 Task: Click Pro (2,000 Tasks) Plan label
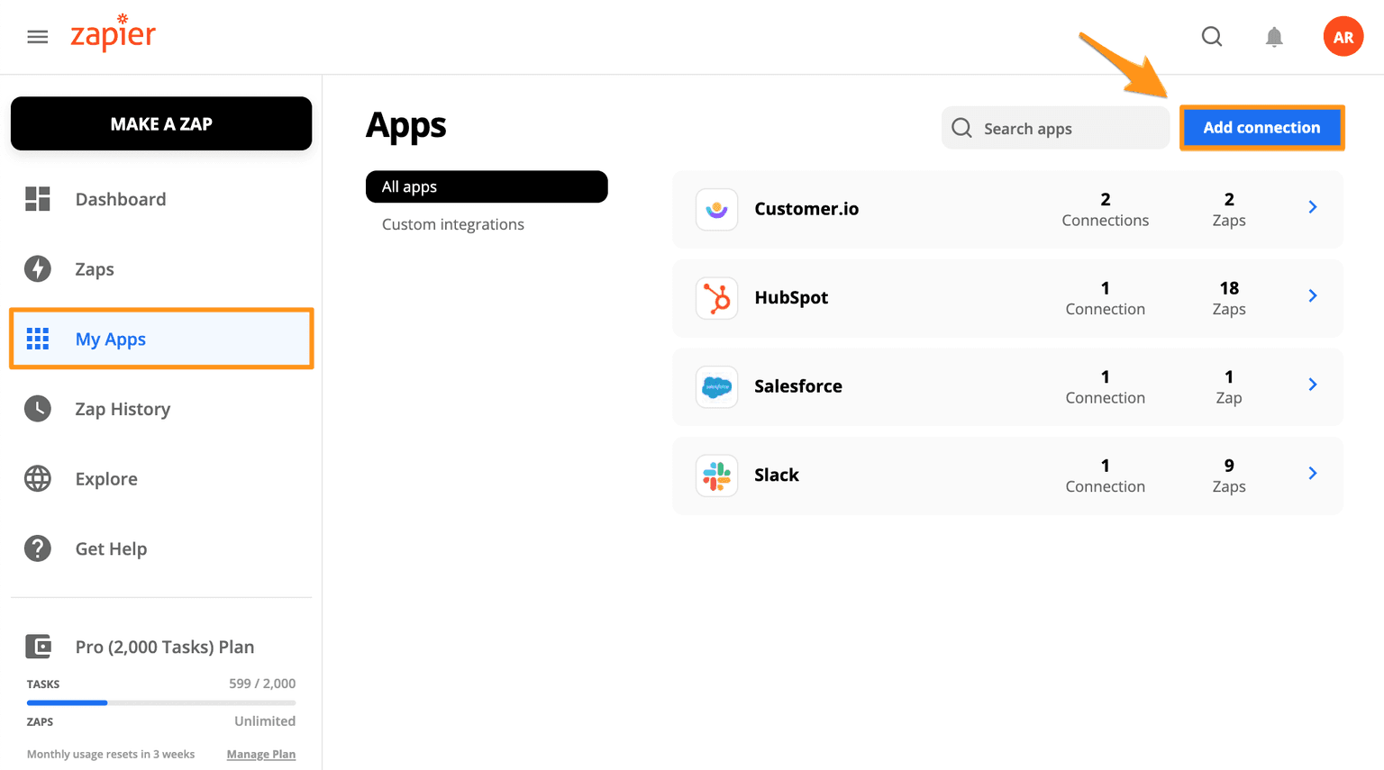pyautogui.click(x=165, y=647)
